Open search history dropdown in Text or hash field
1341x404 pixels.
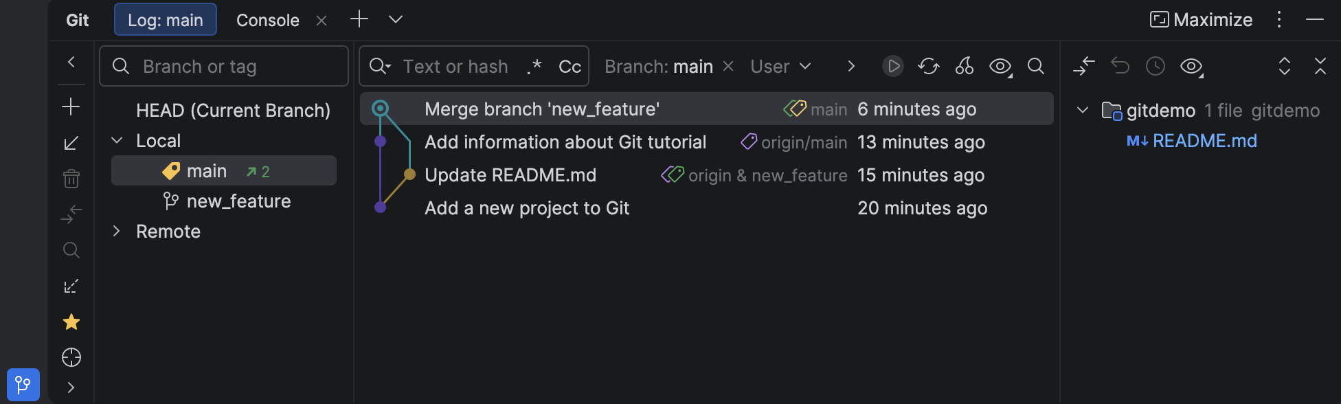380,66
